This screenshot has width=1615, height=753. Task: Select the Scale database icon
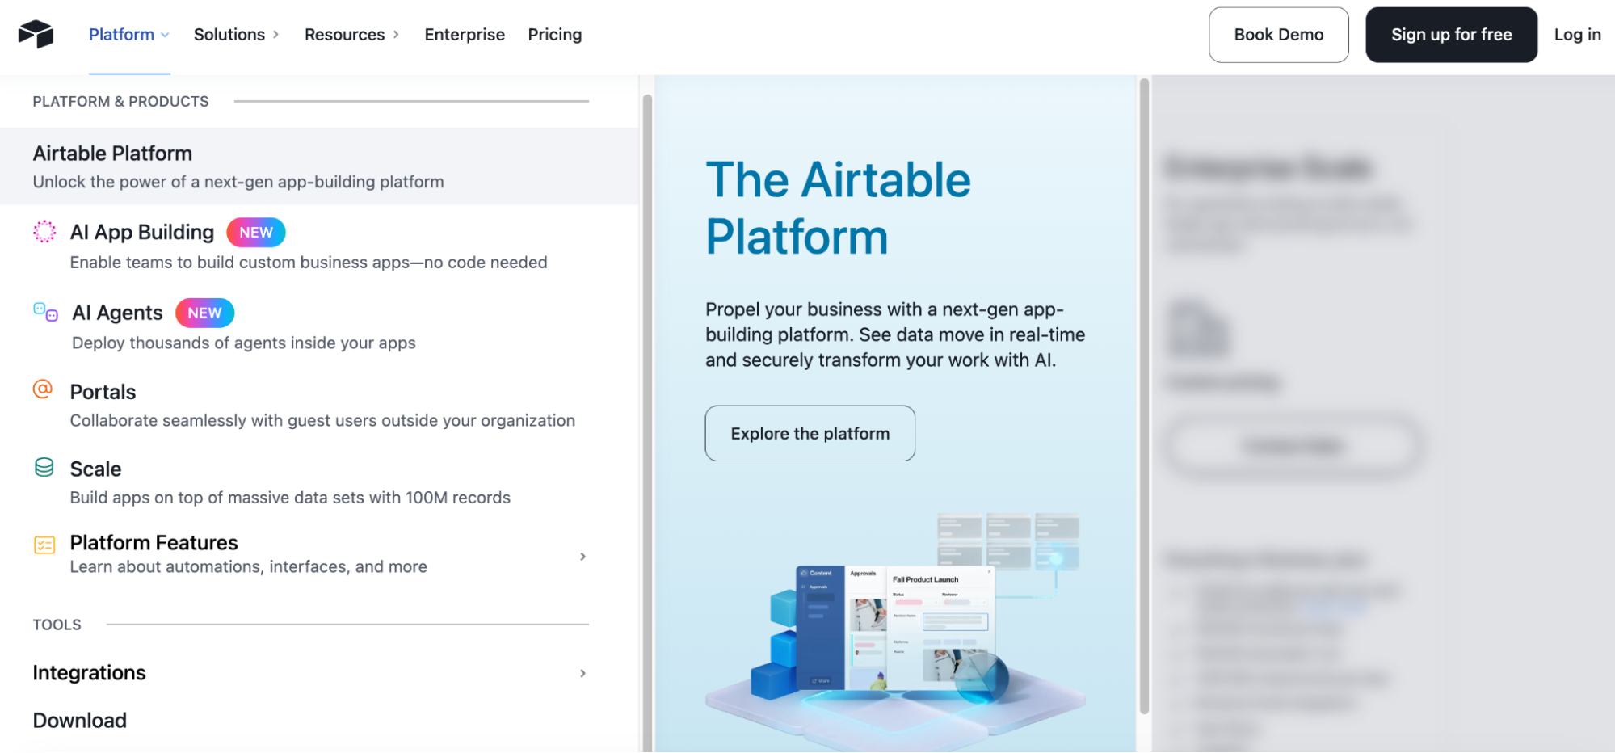pyautogui.click(x=42, y=468)
